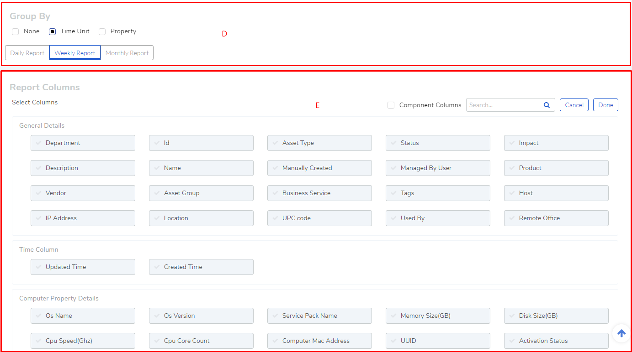Toggle the Manually Created column
Screen dimensions: 632x352
pos(319,168)
